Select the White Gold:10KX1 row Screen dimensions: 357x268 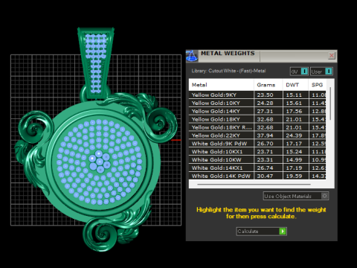(x=257, y=152)
